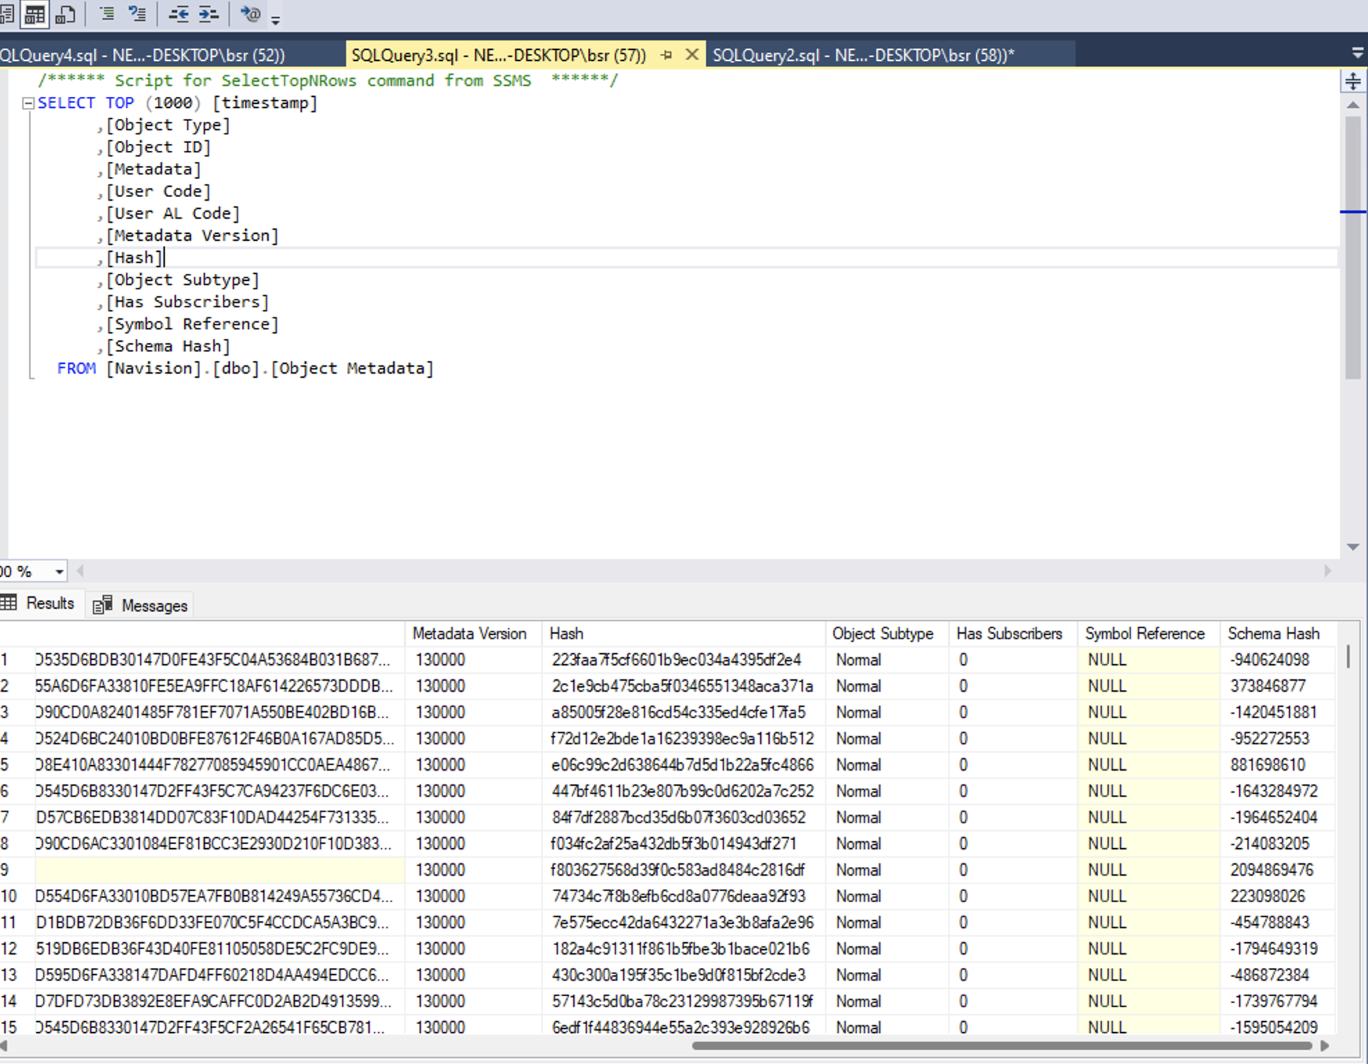Decrease indent of selected text
The width and height of the screenshot is (1368, 1064).
[179, 14]
